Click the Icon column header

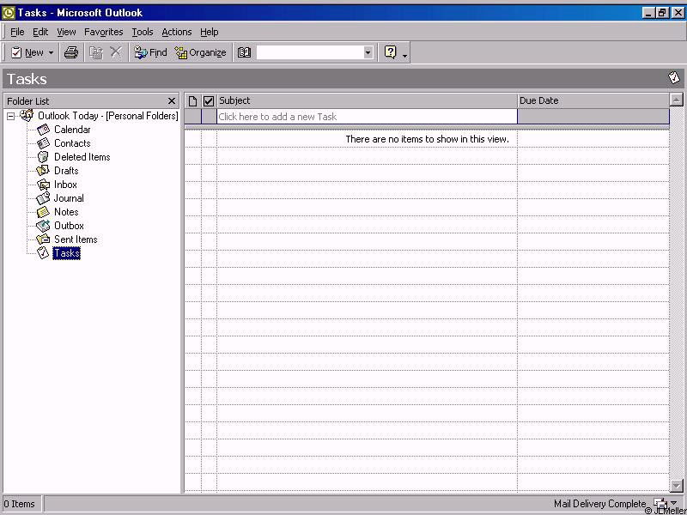(192, 100)
